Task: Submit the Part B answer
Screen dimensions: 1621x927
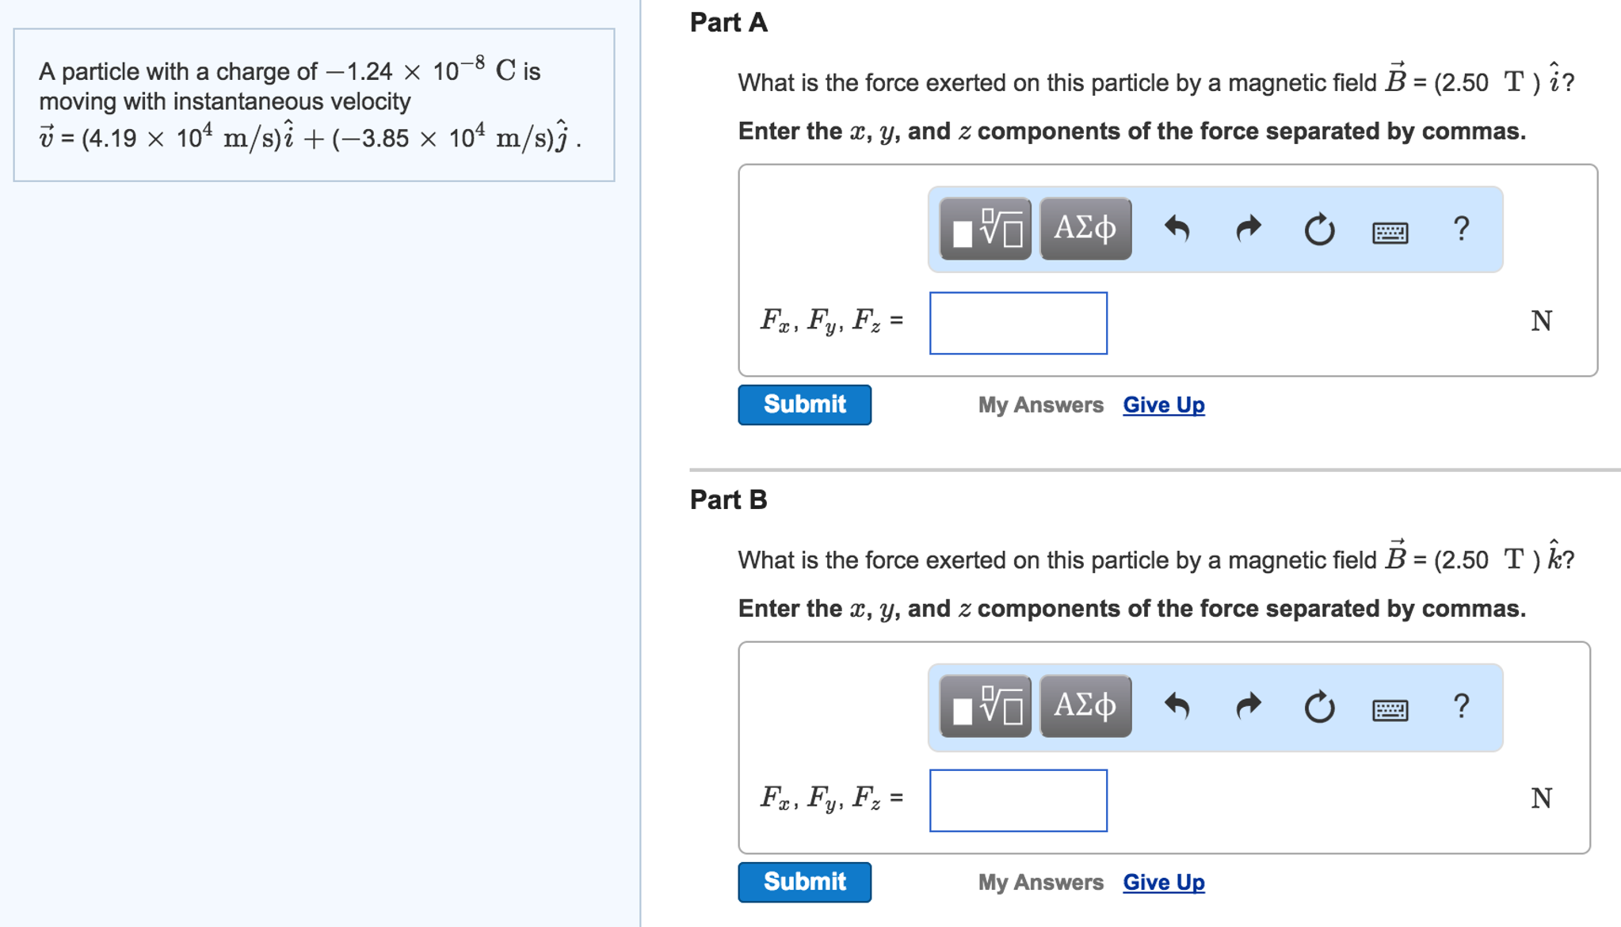Action: pos(803,881)
